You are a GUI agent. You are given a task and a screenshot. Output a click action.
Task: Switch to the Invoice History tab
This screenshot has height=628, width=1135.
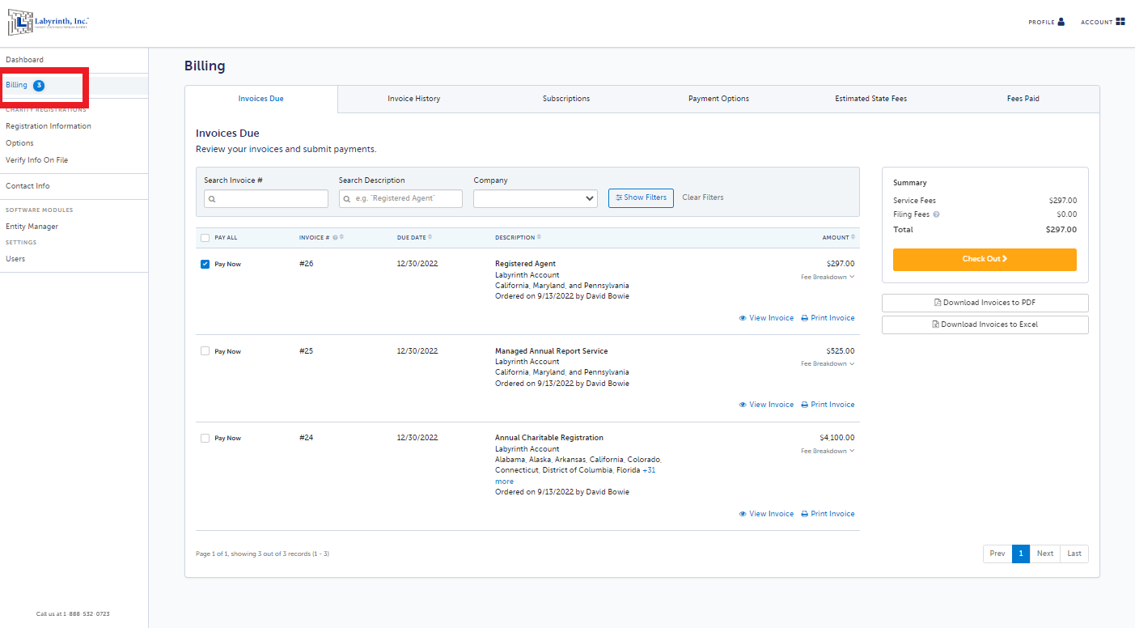tap(414, 99)
